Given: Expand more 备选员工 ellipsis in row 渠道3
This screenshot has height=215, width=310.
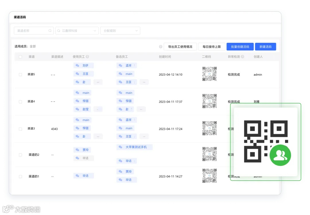Looking at the screenshot, I should [x=144, y=136].
